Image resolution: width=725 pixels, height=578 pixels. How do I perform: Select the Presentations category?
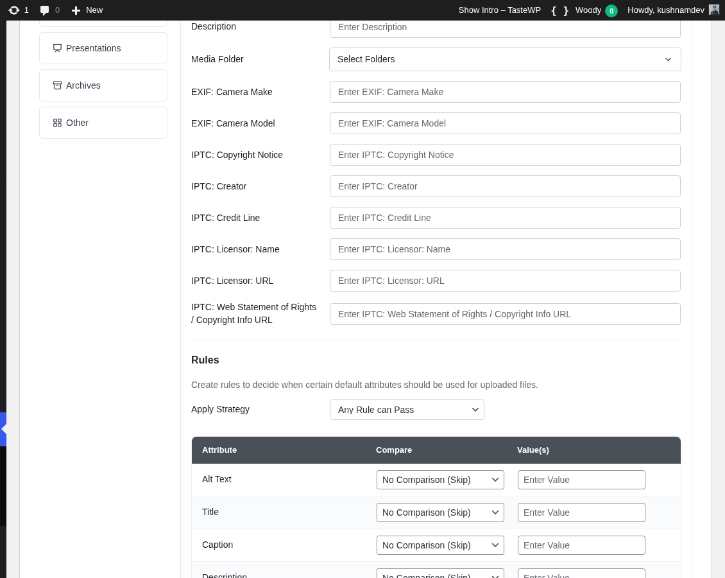pyautogui.click(x=93, y=48)
